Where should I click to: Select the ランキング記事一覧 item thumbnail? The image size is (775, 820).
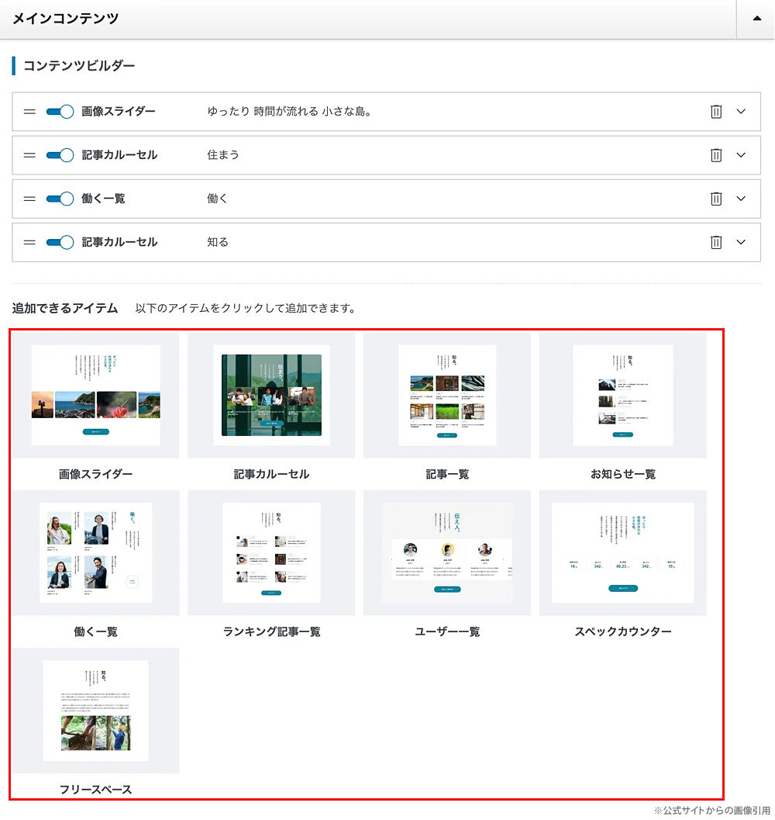[x=271, y=553]
